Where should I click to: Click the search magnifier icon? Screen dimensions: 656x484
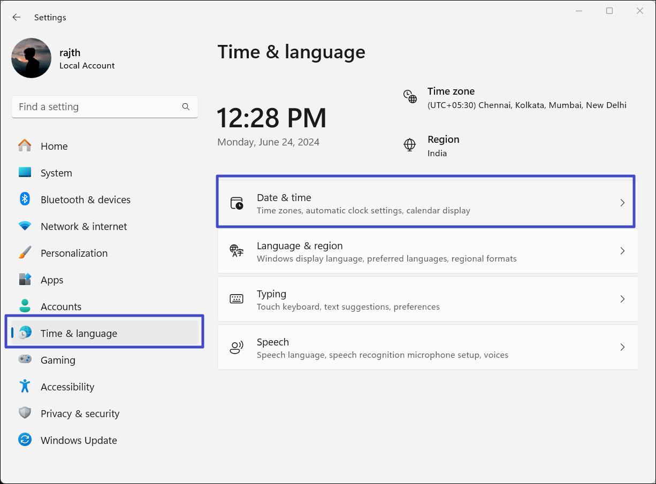186,107
